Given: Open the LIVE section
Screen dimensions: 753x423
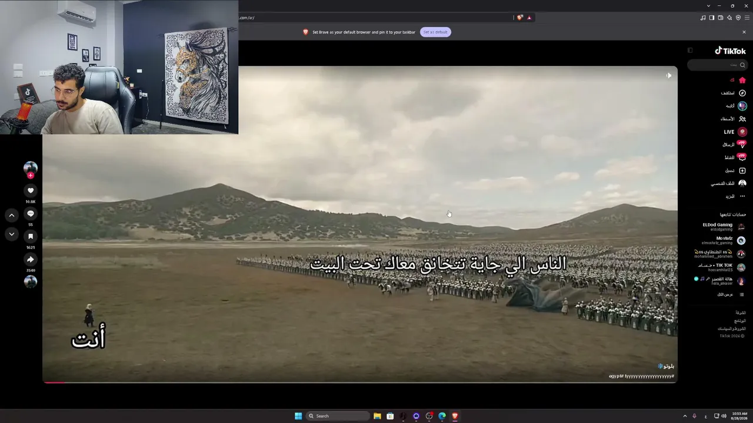Looking at the screenshot, I should (735, 132).
